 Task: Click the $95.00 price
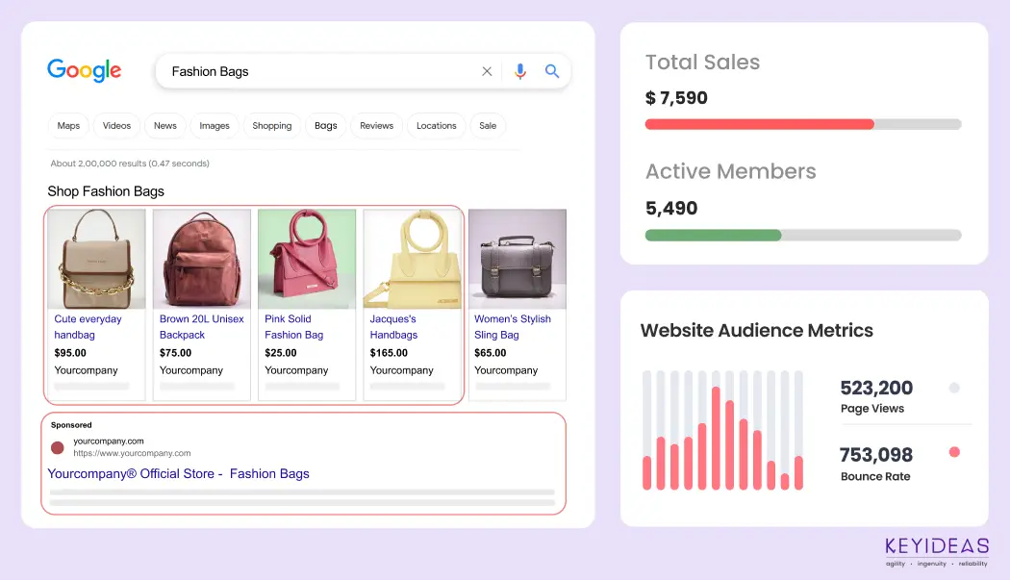point(70,353)
